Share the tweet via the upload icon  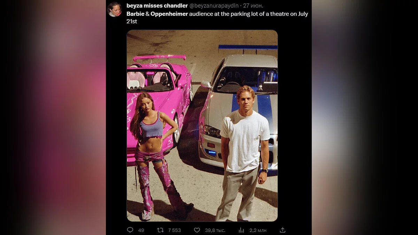tap(282, 230)
